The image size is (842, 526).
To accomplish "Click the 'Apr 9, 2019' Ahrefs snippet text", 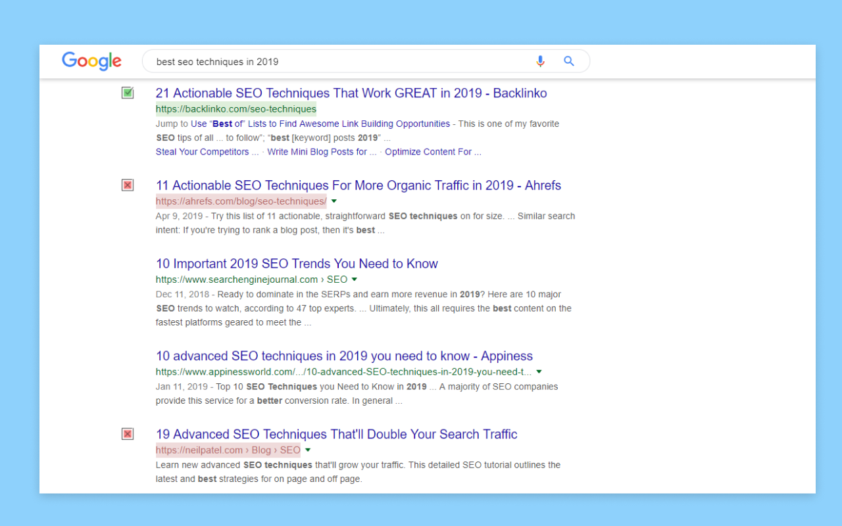I will [x=365, y=223].
